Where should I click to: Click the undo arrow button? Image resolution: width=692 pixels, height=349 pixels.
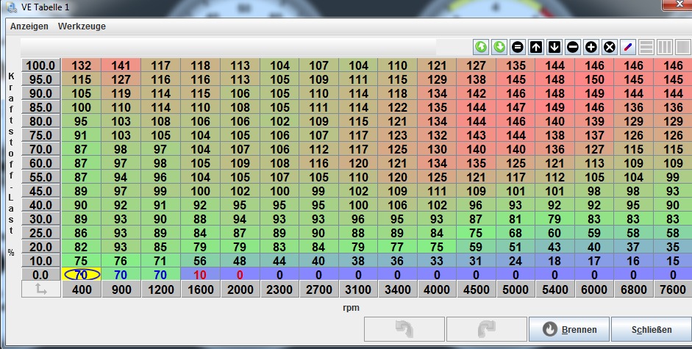[x=404, y=329]
